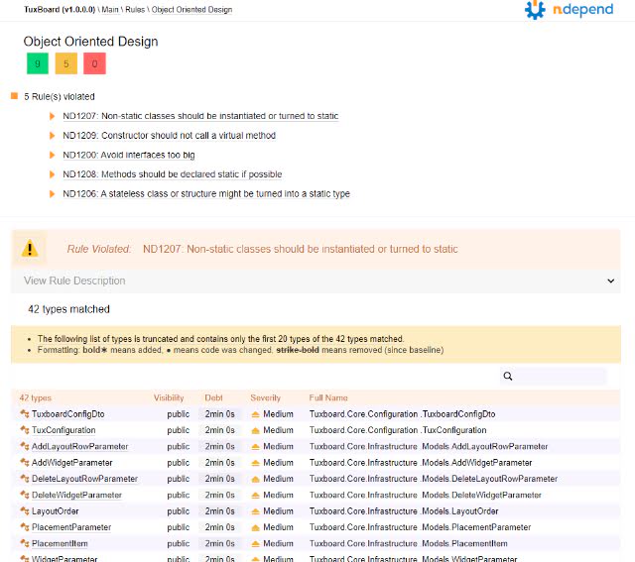Screen dimensions: 635x562
Task: Click the type icon next to AddLayoutRowParameter
Action: pos(25,446)
